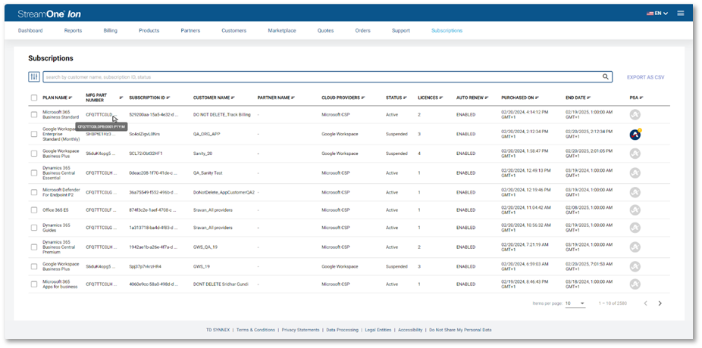Open the Subscriptions tab
The width and height of the screenshot is (702, 348).
447,31
